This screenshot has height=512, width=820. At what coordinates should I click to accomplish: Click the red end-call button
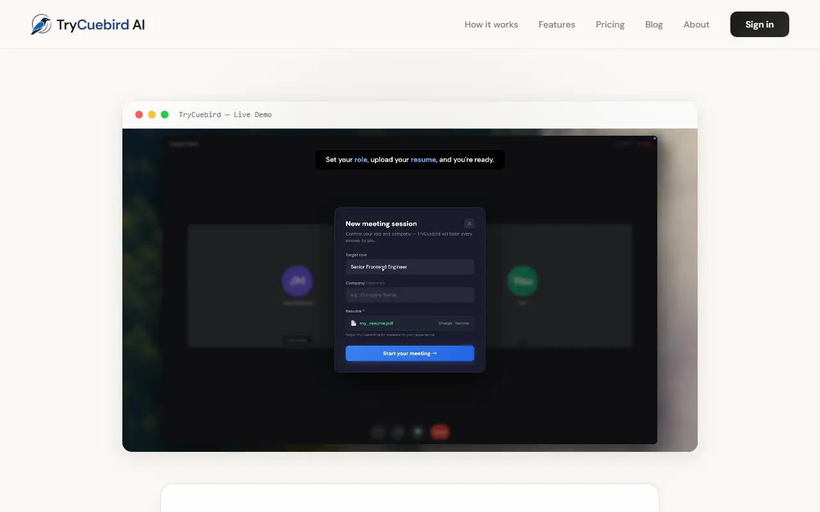pyautogui.click(x=439, y=433)
